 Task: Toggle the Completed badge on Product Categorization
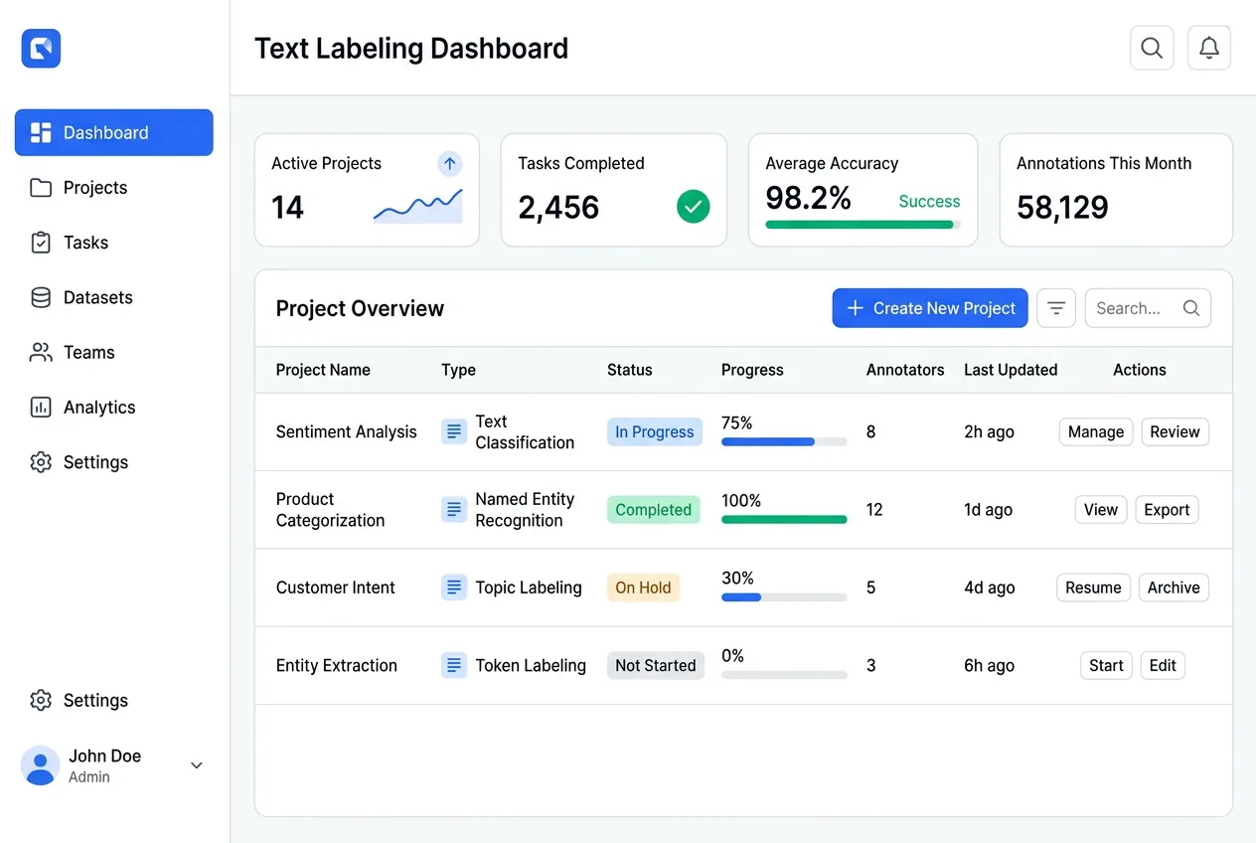[653, 509]
